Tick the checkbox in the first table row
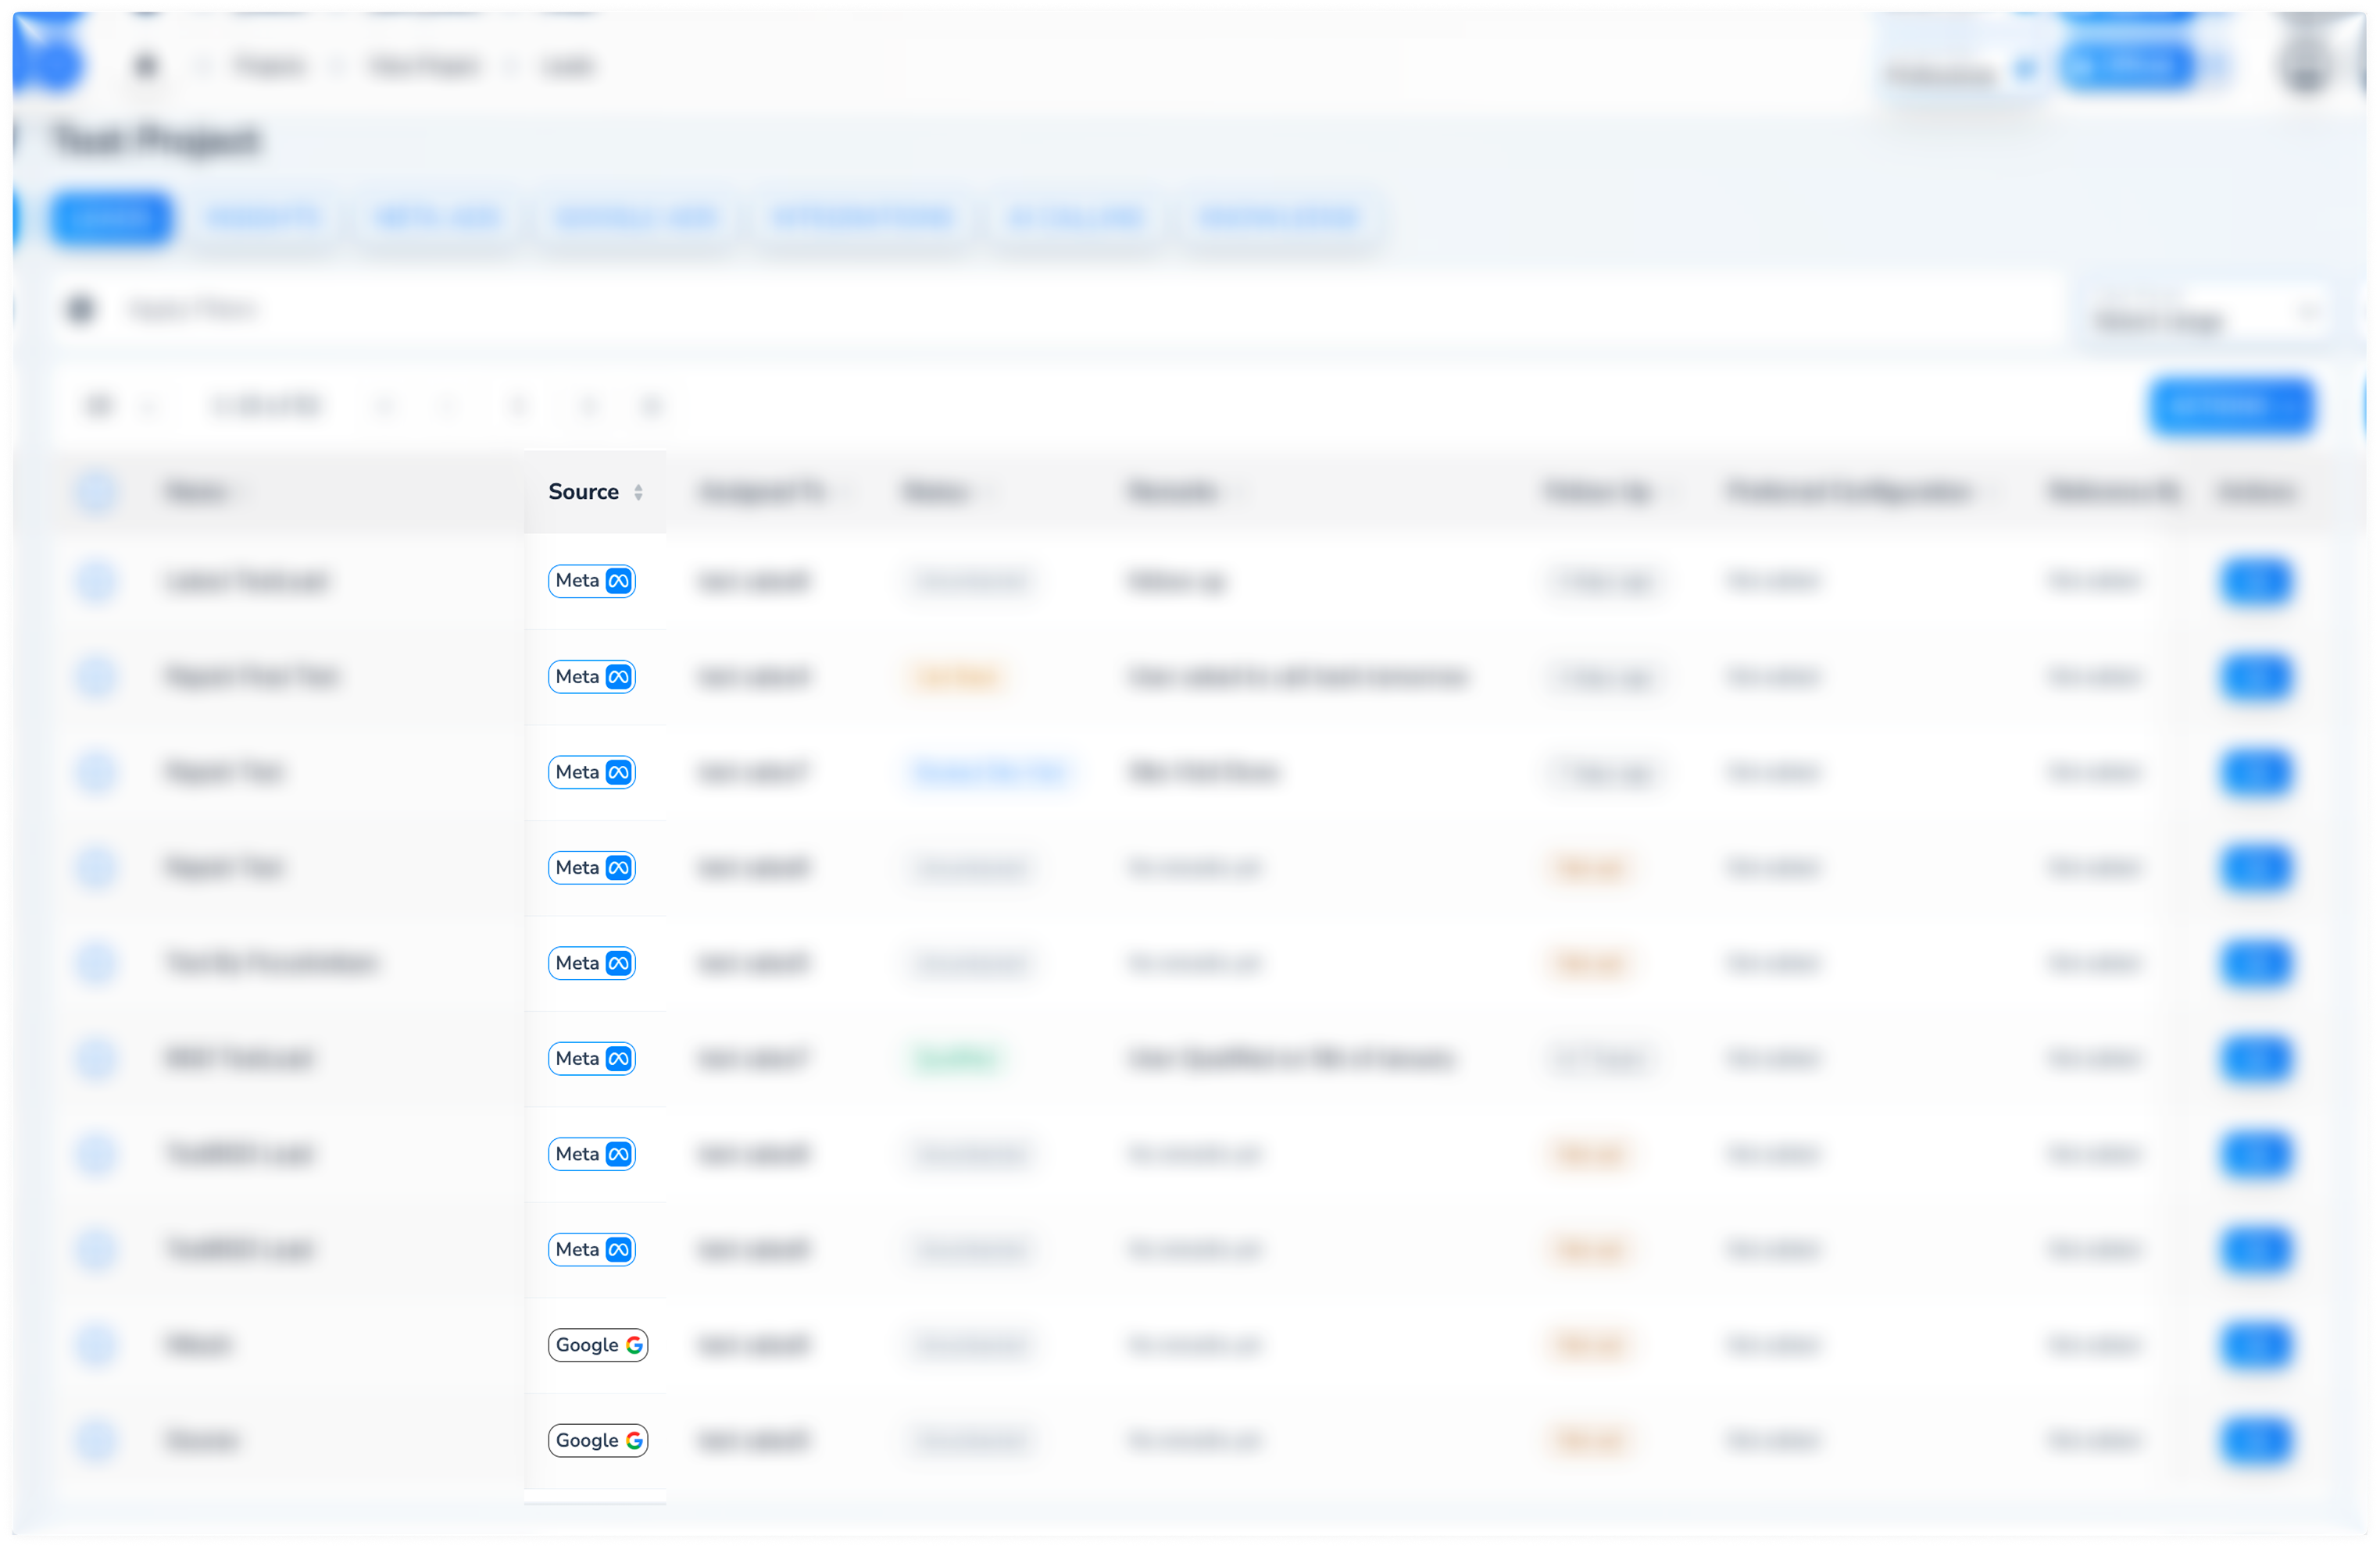Viewport: 2380px width, 1549px height. (97, 581)
